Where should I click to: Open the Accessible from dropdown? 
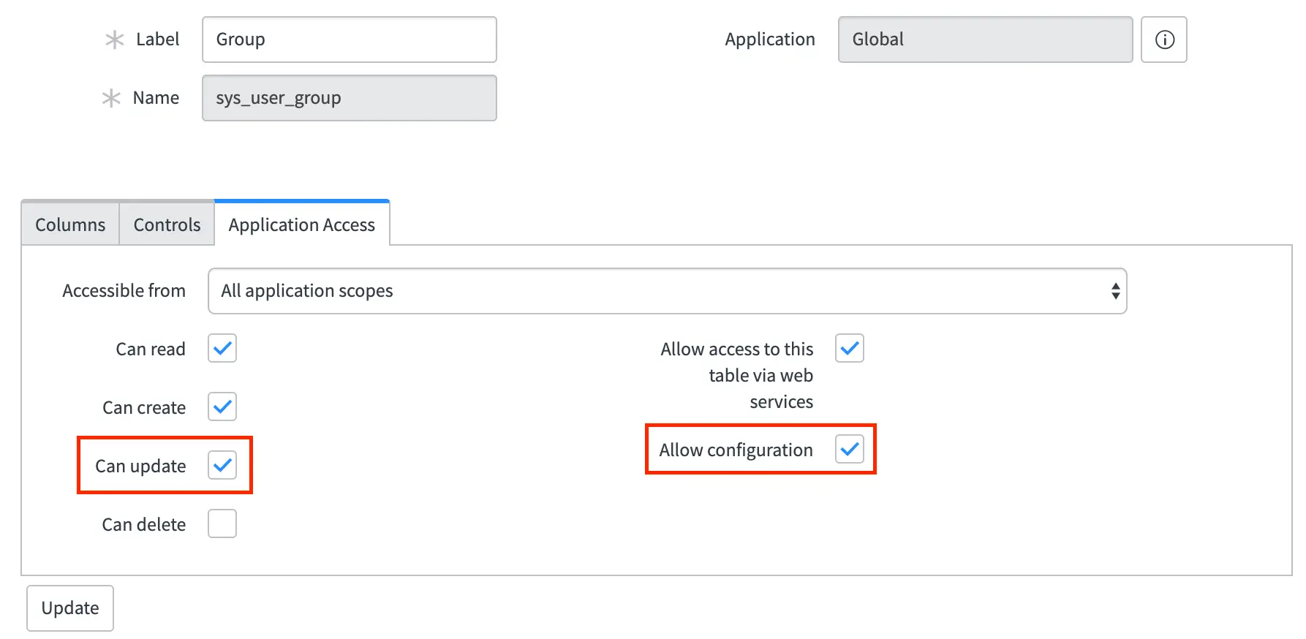coord(667,291)
